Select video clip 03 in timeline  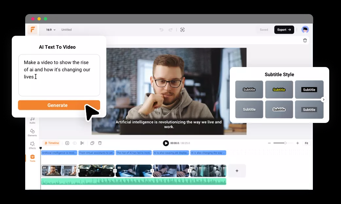[x=134, y=171]
